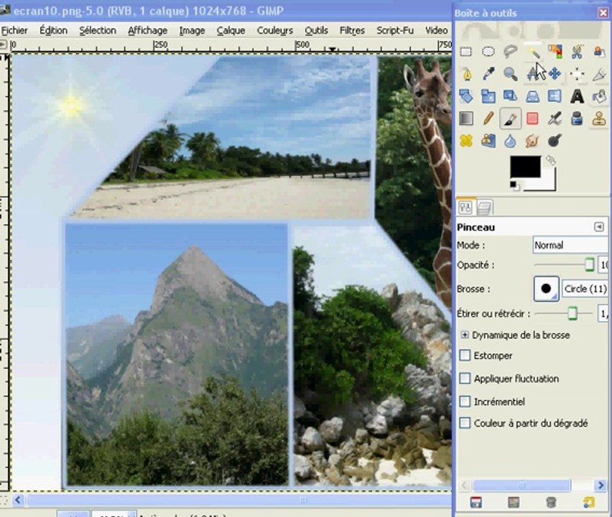The height and width of the screenshot is (517, 612).
Task: Select the Smudge tool
Action: pyautogui.click(x=532, y=141)
